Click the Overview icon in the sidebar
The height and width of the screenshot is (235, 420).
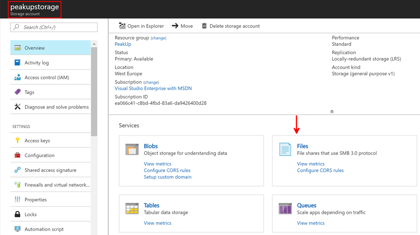coord(18,48)
